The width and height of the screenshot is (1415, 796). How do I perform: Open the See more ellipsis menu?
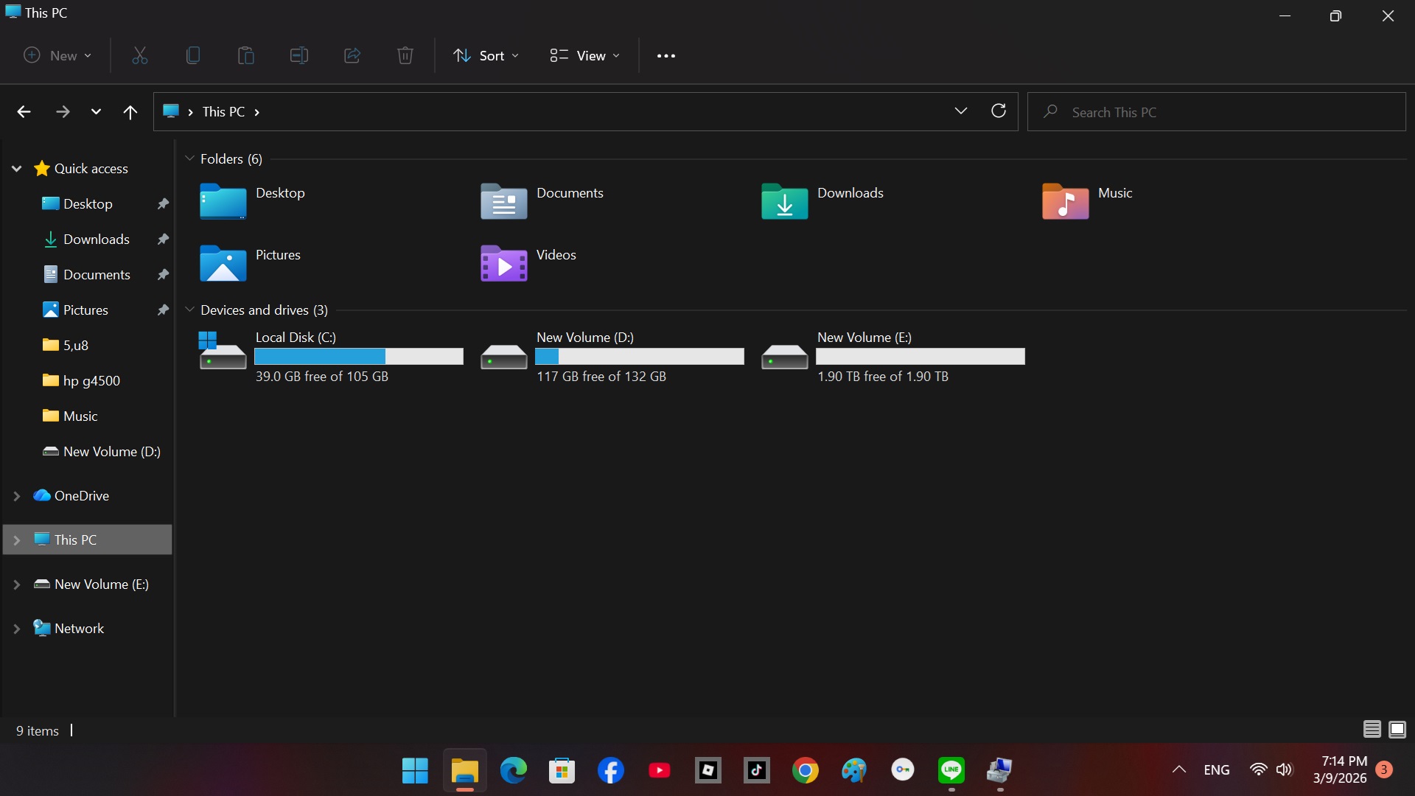665,55
